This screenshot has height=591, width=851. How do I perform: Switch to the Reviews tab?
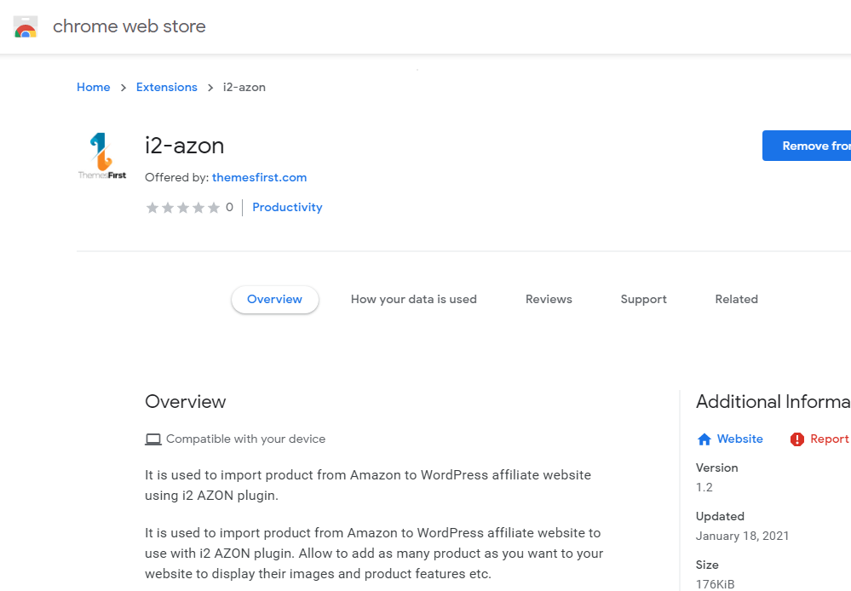549,300
